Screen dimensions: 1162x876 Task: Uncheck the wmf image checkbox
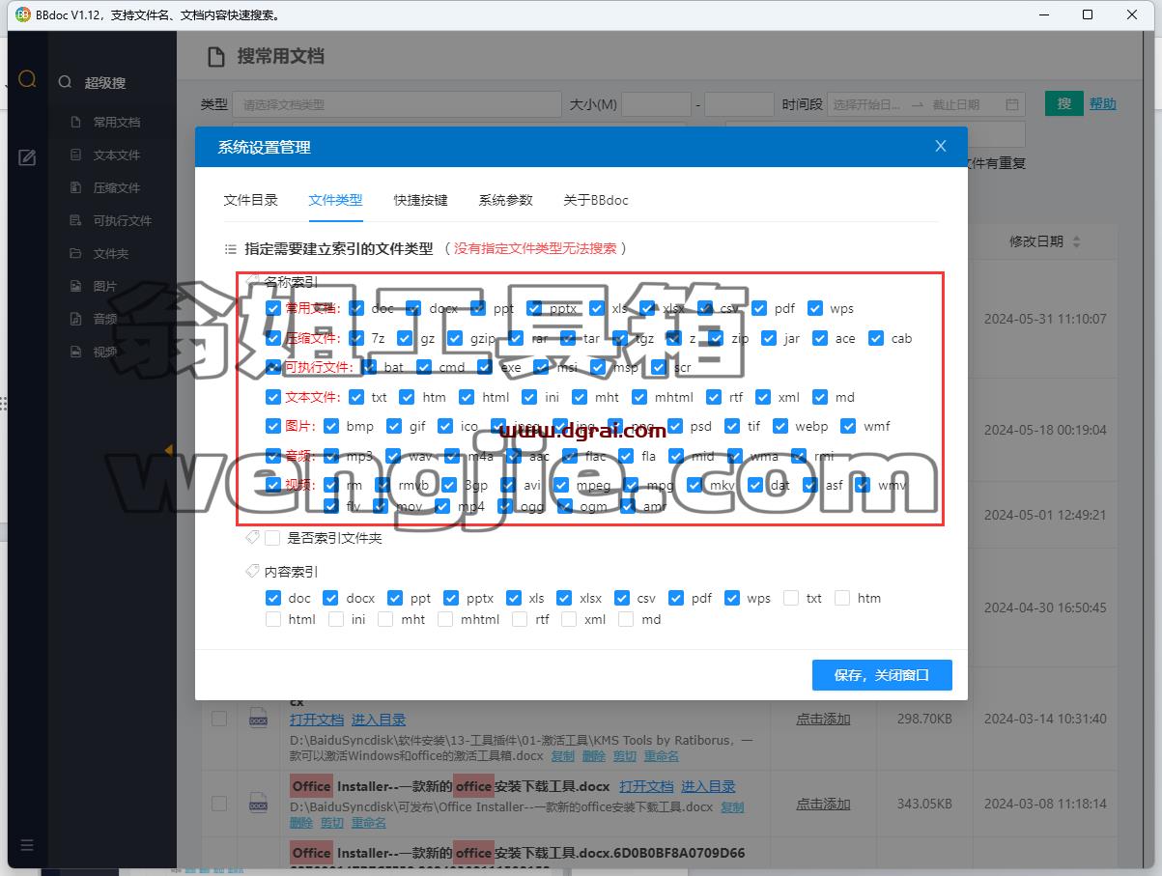(x=848, y=426)
